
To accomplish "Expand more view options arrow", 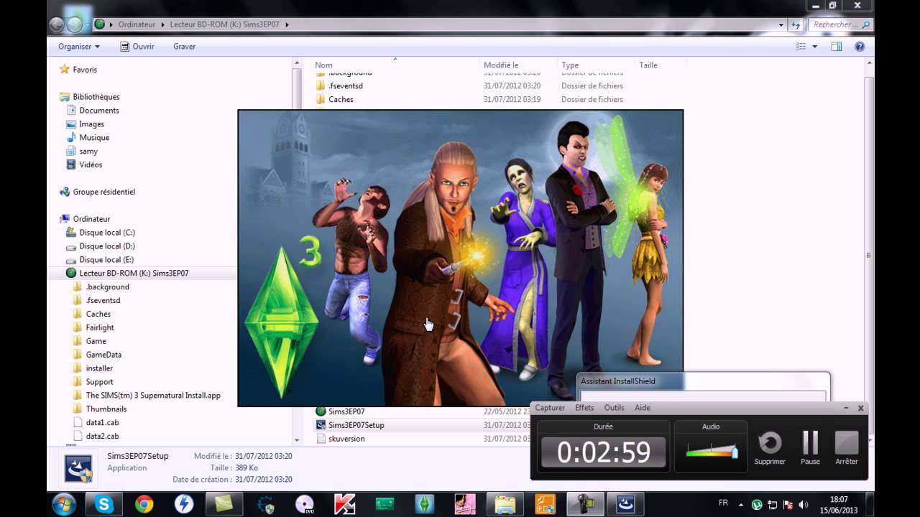I will pos(814,47).
